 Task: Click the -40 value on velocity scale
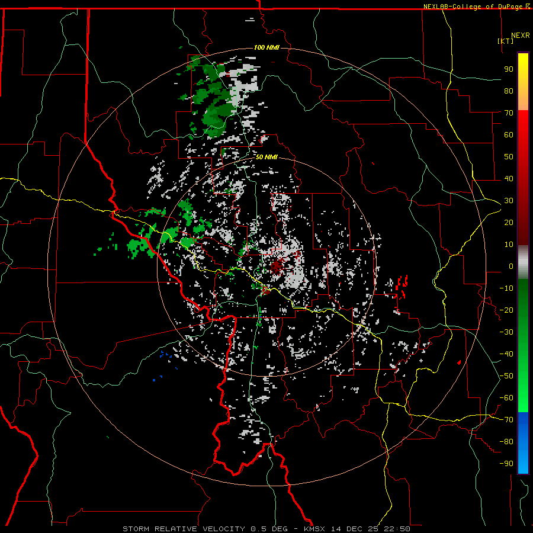coord(506,354)
